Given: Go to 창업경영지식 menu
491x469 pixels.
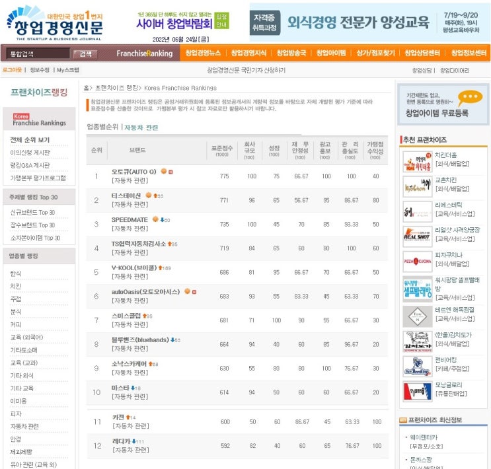Looking at the screenshot, I should point(248,53).
